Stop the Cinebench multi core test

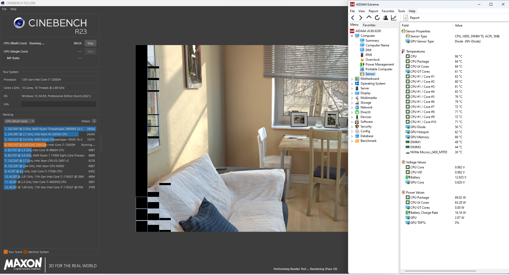click(90, 43)
